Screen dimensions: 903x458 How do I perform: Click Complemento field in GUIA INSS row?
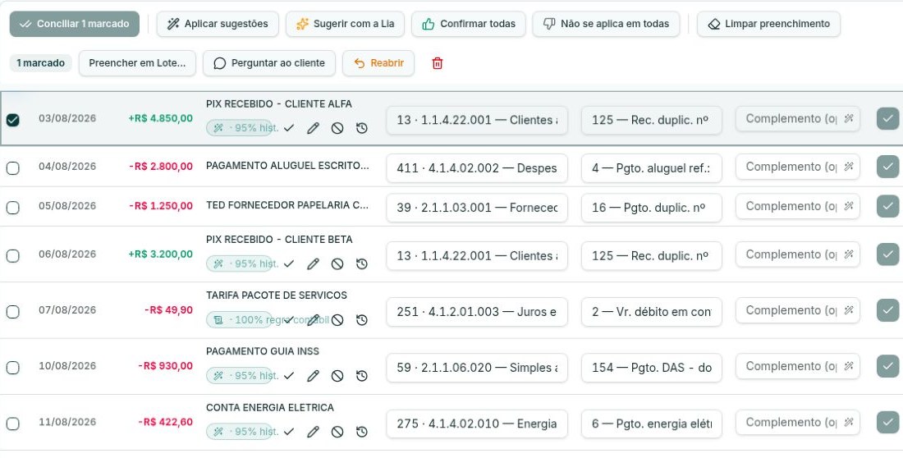pos(798,366)
